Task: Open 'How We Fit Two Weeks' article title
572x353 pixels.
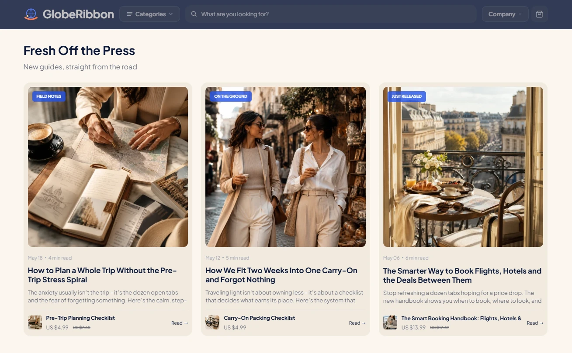Action: click(x=281, y=275)
